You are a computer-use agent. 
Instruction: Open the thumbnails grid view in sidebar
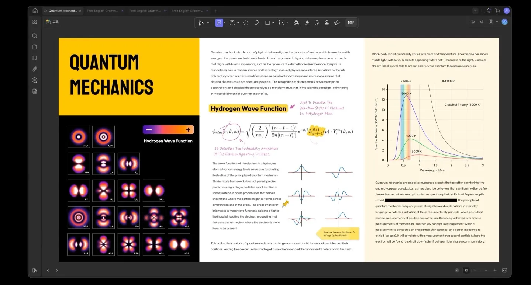tap(35, 22)
